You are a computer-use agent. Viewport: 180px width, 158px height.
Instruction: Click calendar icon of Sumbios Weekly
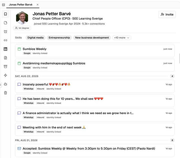pos(19,49)
